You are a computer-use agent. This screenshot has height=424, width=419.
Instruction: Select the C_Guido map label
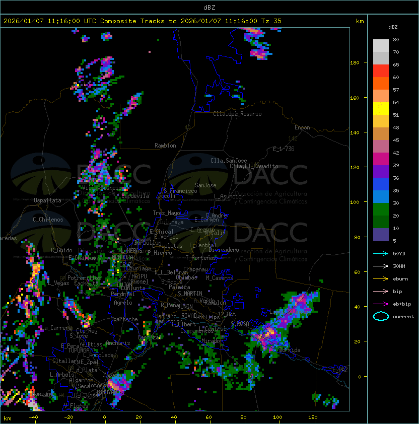click(x=61, y=250)
